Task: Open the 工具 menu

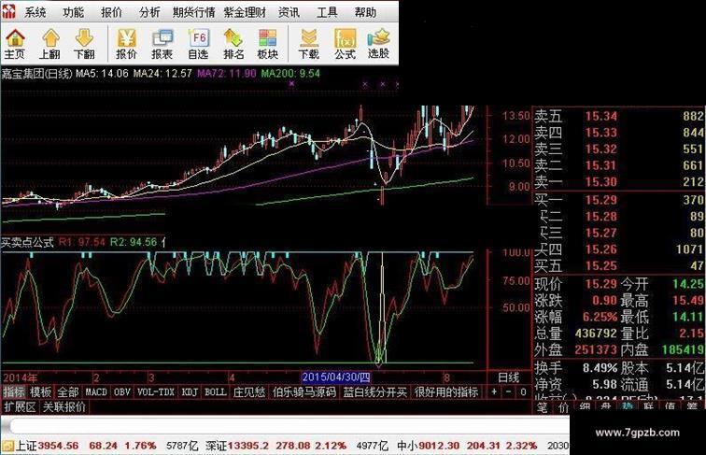Action: point(327,12)
